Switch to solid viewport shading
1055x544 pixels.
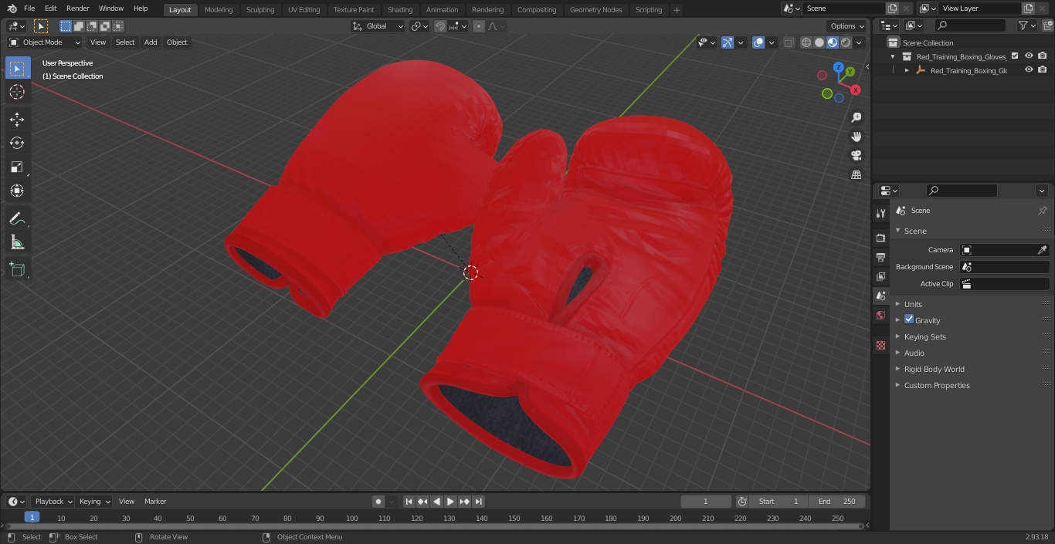pos(819,42)
